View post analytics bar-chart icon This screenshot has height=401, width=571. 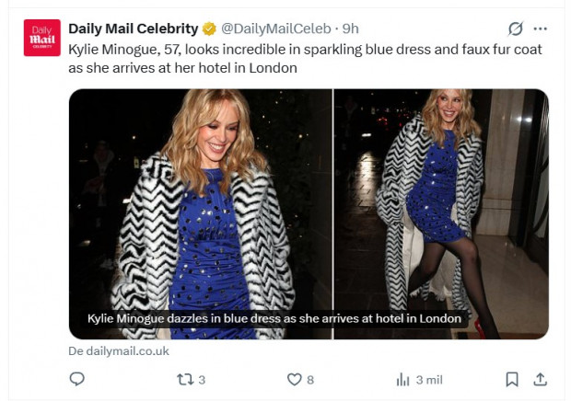(402, 379)
